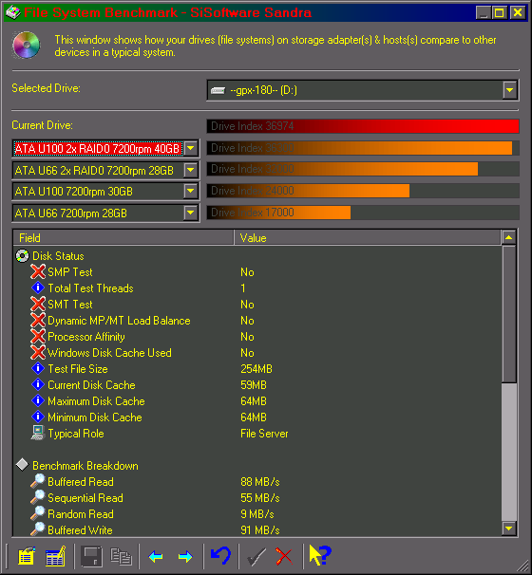Viewport: 532px width, 575px height.
Task: Click red X beside Dynamic MP/MT Load Balance
Action: tap(38, 320)
